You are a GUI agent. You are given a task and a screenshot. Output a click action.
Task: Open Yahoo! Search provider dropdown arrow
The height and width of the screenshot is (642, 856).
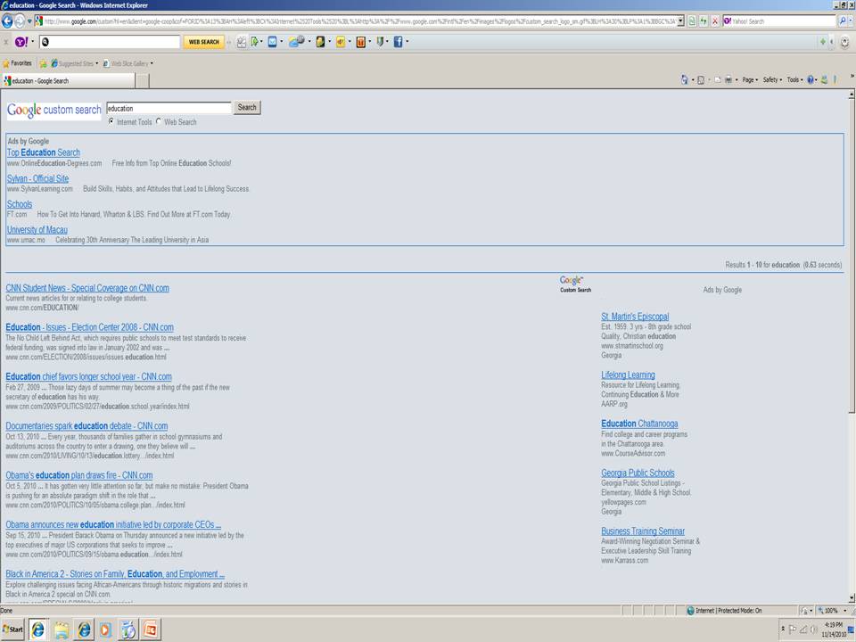tap(851, 21)
